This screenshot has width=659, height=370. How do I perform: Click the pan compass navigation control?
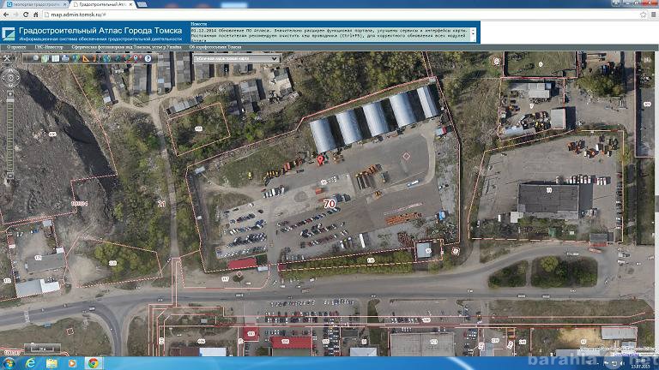tap(10, 78)
